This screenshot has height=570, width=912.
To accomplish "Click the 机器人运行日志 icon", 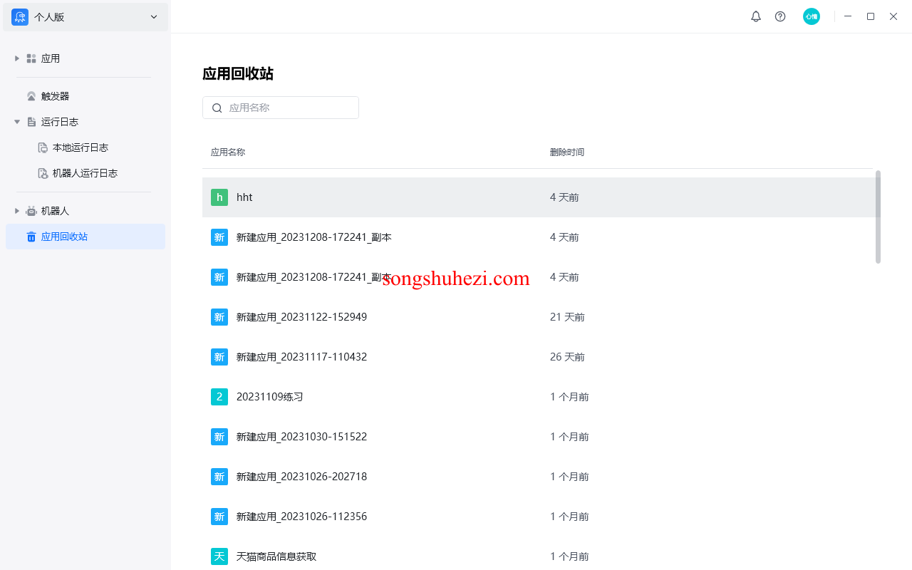I will click(43, 173).
